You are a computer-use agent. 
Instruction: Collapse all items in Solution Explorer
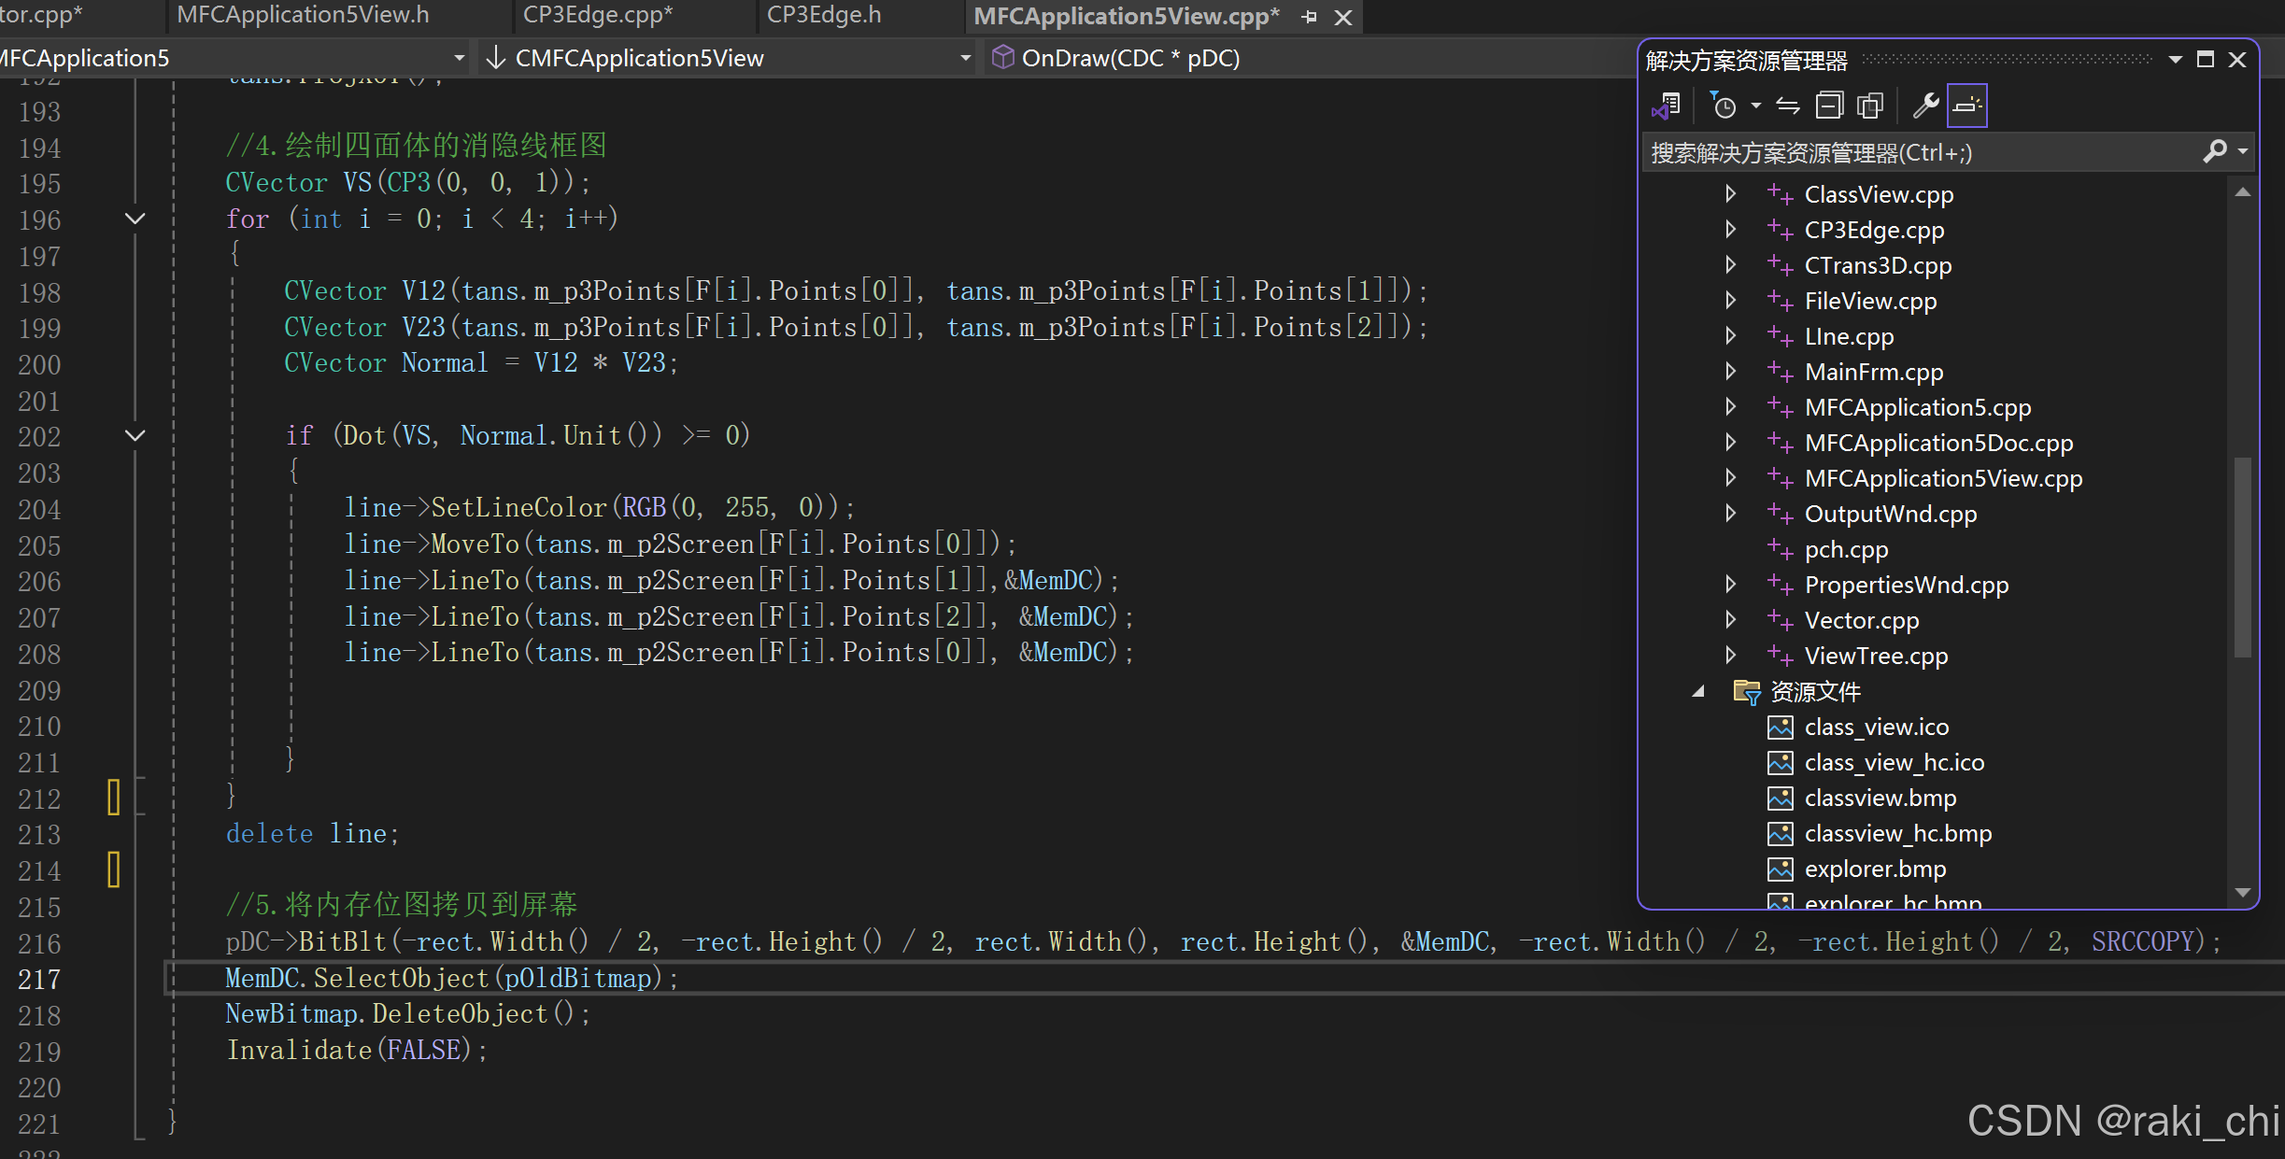pos(1829,106)
